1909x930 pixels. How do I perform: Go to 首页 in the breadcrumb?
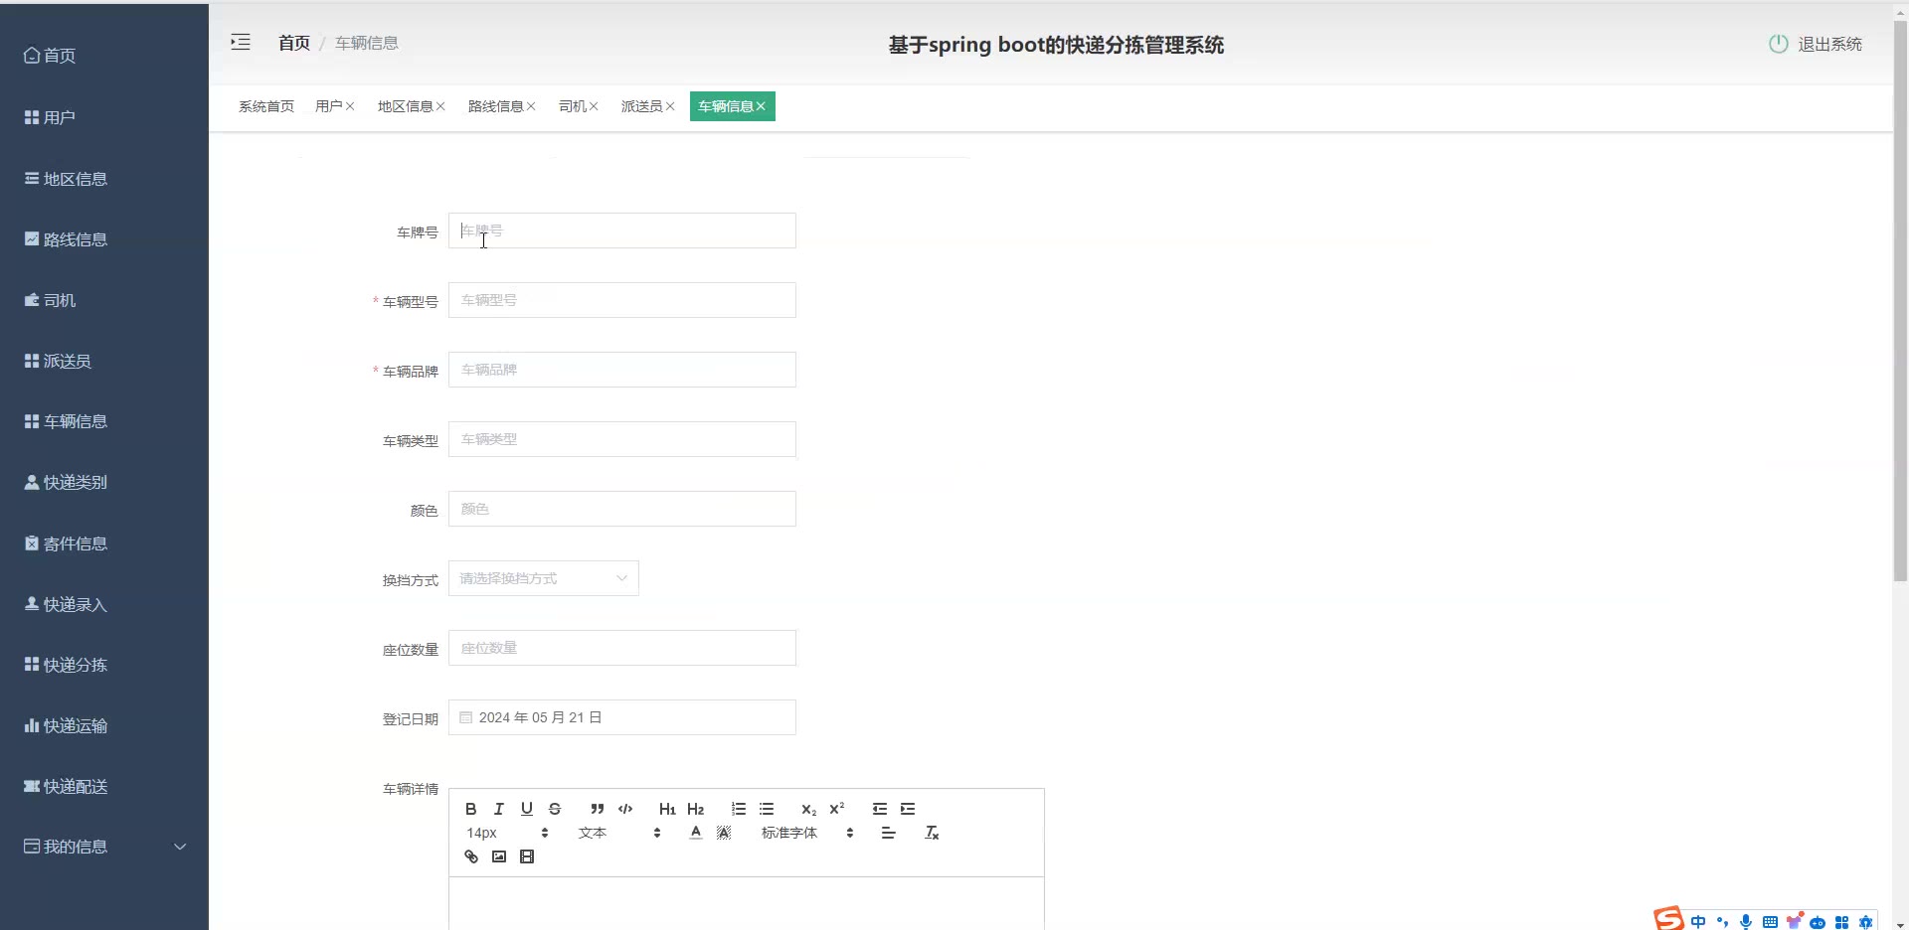coord(294,43)
